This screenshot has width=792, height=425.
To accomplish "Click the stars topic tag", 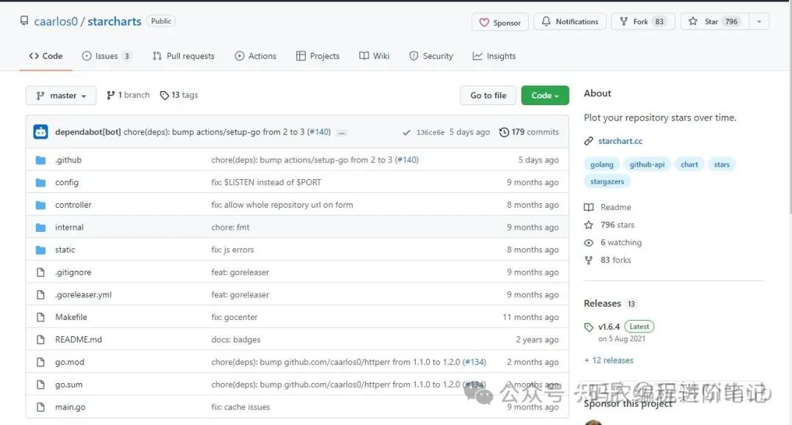I will [x=722, y=164].
